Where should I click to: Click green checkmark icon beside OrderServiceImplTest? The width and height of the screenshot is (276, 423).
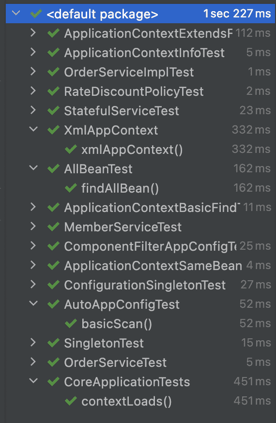coord(53,72)
